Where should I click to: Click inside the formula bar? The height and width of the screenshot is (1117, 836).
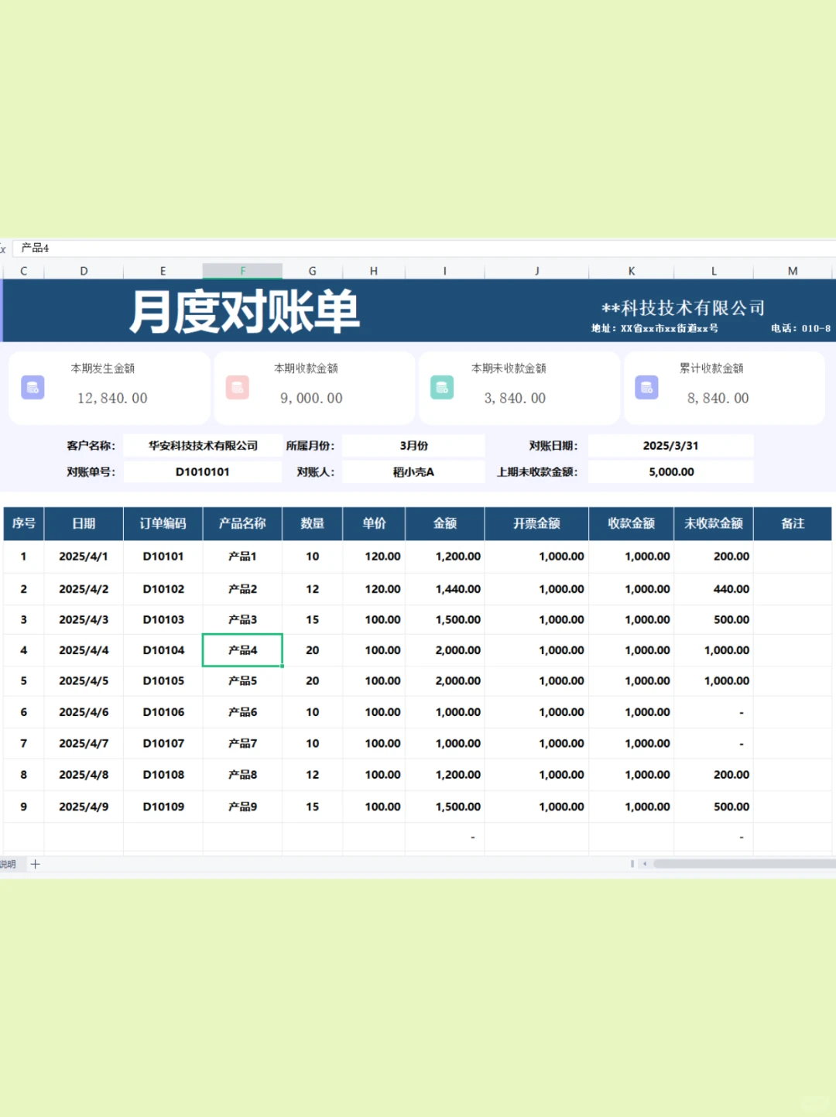pos(387,248)
